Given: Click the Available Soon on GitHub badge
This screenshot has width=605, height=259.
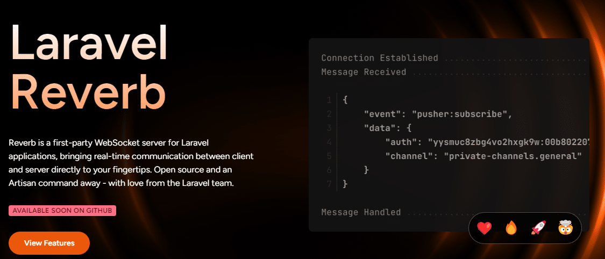Looking at the screenshot, I should [62, 211].
